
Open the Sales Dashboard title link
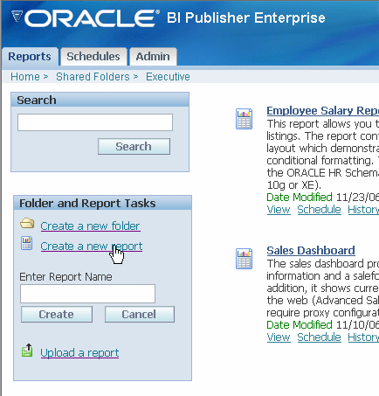click(x=311, y=251)
